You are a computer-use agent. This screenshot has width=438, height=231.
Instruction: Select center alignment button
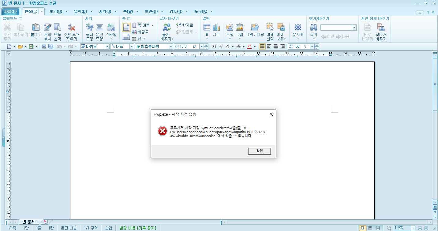pos(276,47)
